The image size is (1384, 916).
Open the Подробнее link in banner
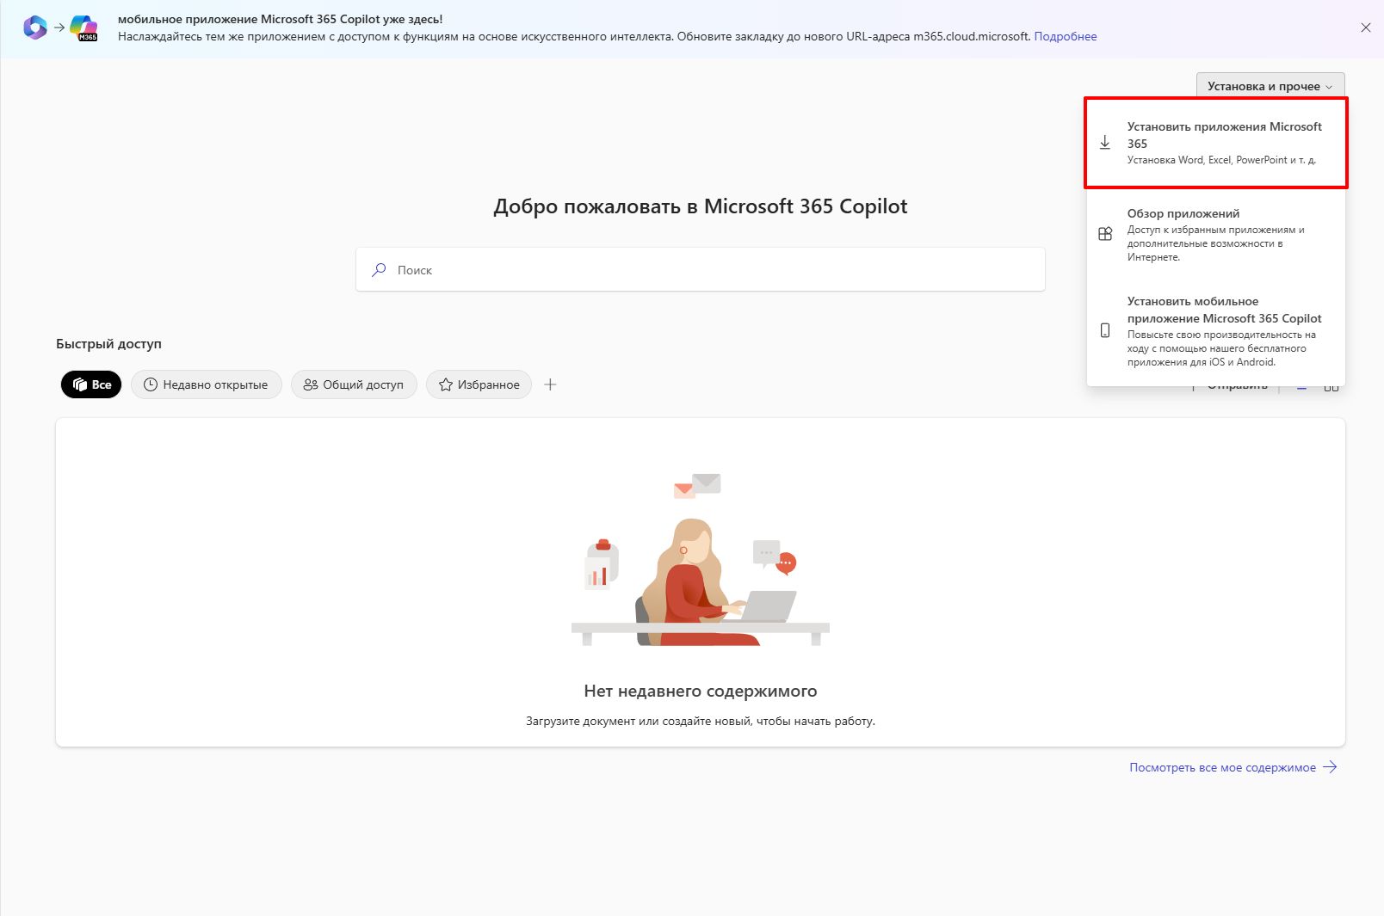[x=1066, y=36]
